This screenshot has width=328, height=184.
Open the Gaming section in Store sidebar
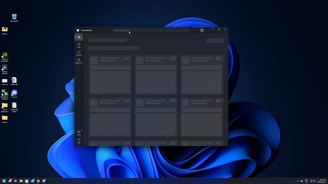[x=79, y=53]
